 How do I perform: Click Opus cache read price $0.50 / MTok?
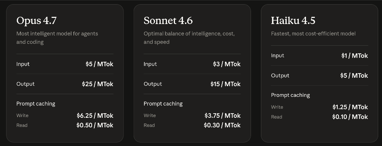95,125
